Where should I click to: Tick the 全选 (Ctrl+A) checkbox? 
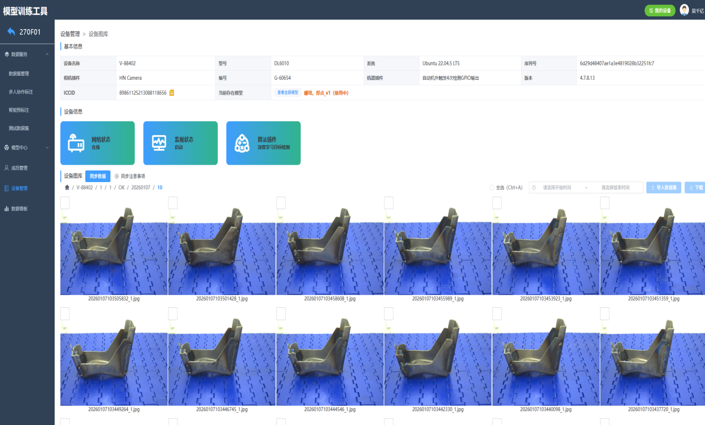click(x=492, y=188)
